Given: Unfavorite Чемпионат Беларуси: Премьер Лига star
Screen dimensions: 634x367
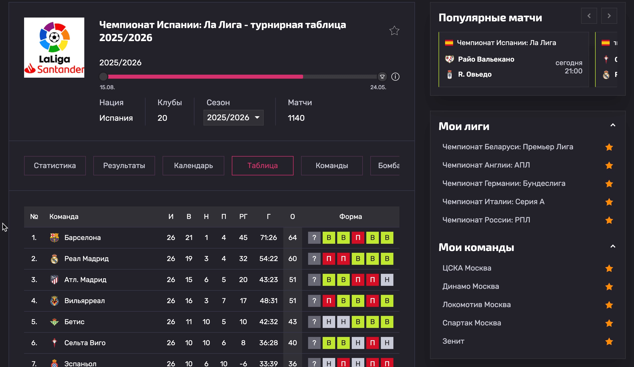Looking at the screenshot, I should [x=609, y=147].
